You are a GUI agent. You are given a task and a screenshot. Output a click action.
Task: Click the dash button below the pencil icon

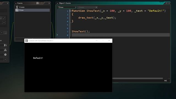click(x=4, y=23)
